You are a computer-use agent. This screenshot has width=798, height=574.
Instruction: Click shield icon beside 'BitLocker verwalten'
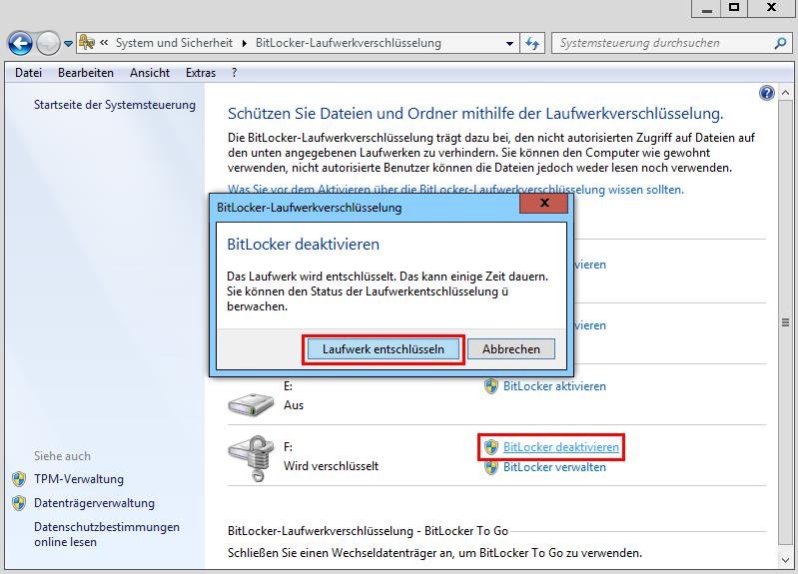point(491,467)
